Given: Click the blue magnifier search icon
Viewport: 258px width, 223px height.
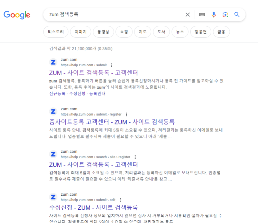Looking at the screenshot, I should point(237,15).
